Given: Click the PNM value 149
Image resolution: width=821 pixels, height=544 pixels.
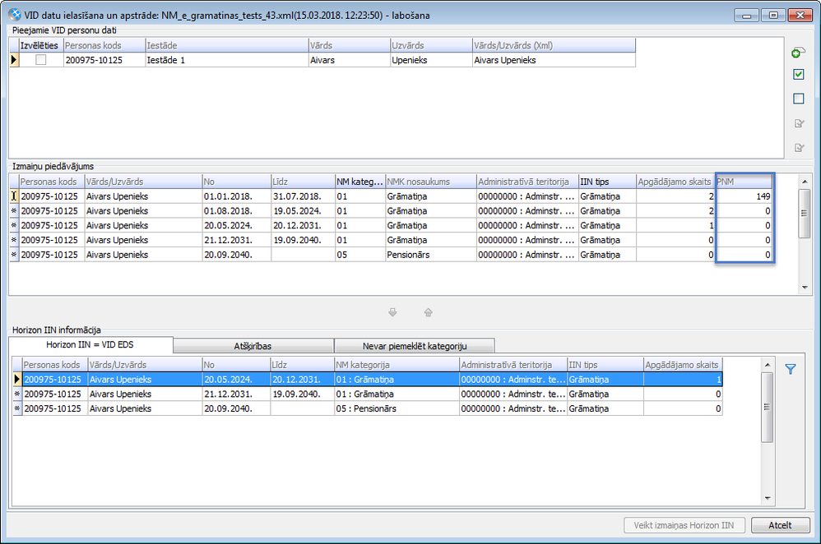Looking at the screenshot, I should pos(744,196).
